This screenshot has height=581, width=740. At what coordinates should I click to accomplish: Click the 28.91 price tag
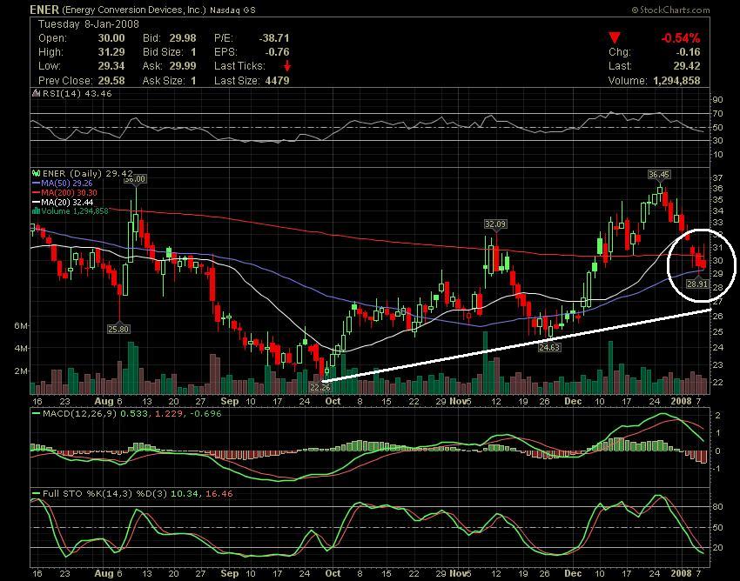[x=697, y=284]
